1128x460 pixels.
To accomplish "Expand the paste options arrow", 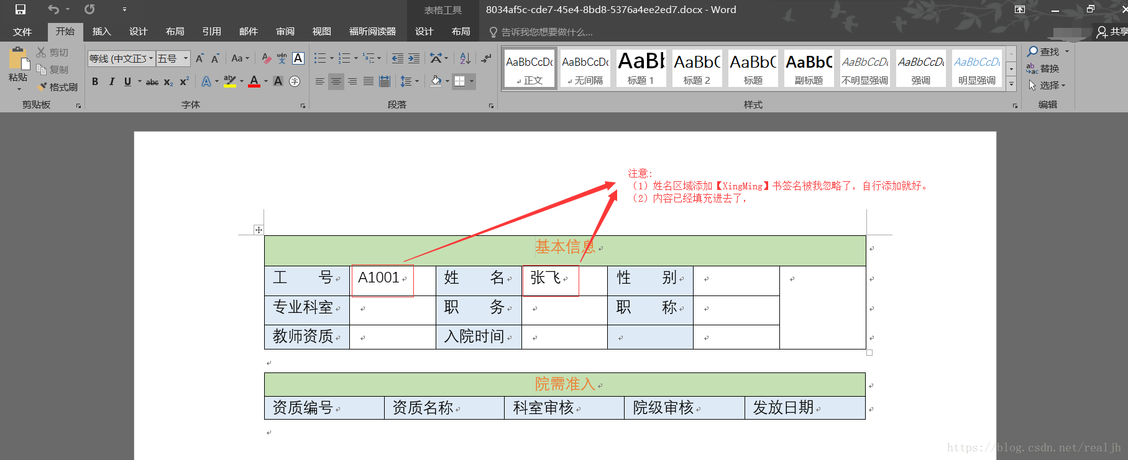I will [x=19, y=89].
